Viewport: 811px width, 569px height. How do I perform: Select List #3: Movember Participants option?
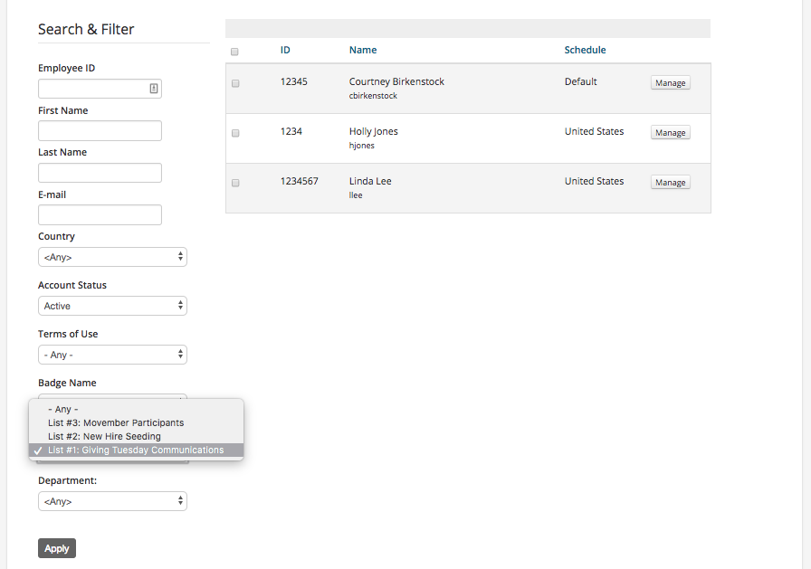(x=136, y=422)
